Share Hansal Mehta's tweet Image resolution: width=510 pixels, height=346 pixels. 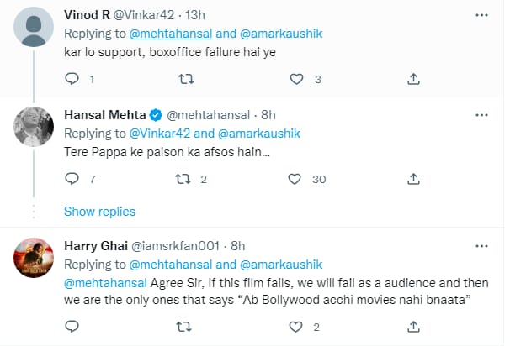[x=413, y=179]
